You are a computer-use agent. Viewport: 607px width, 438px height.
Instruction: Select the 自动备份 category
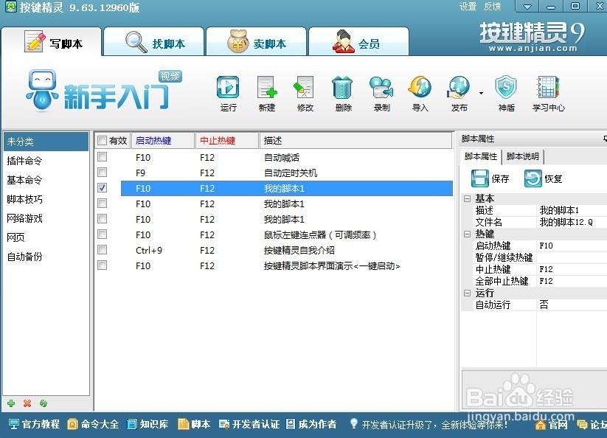(x=46, y=257)
